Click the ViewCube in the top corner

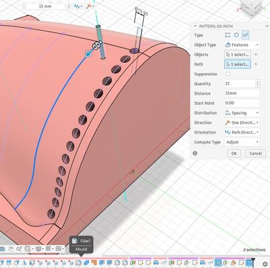(x=252, y=8)
